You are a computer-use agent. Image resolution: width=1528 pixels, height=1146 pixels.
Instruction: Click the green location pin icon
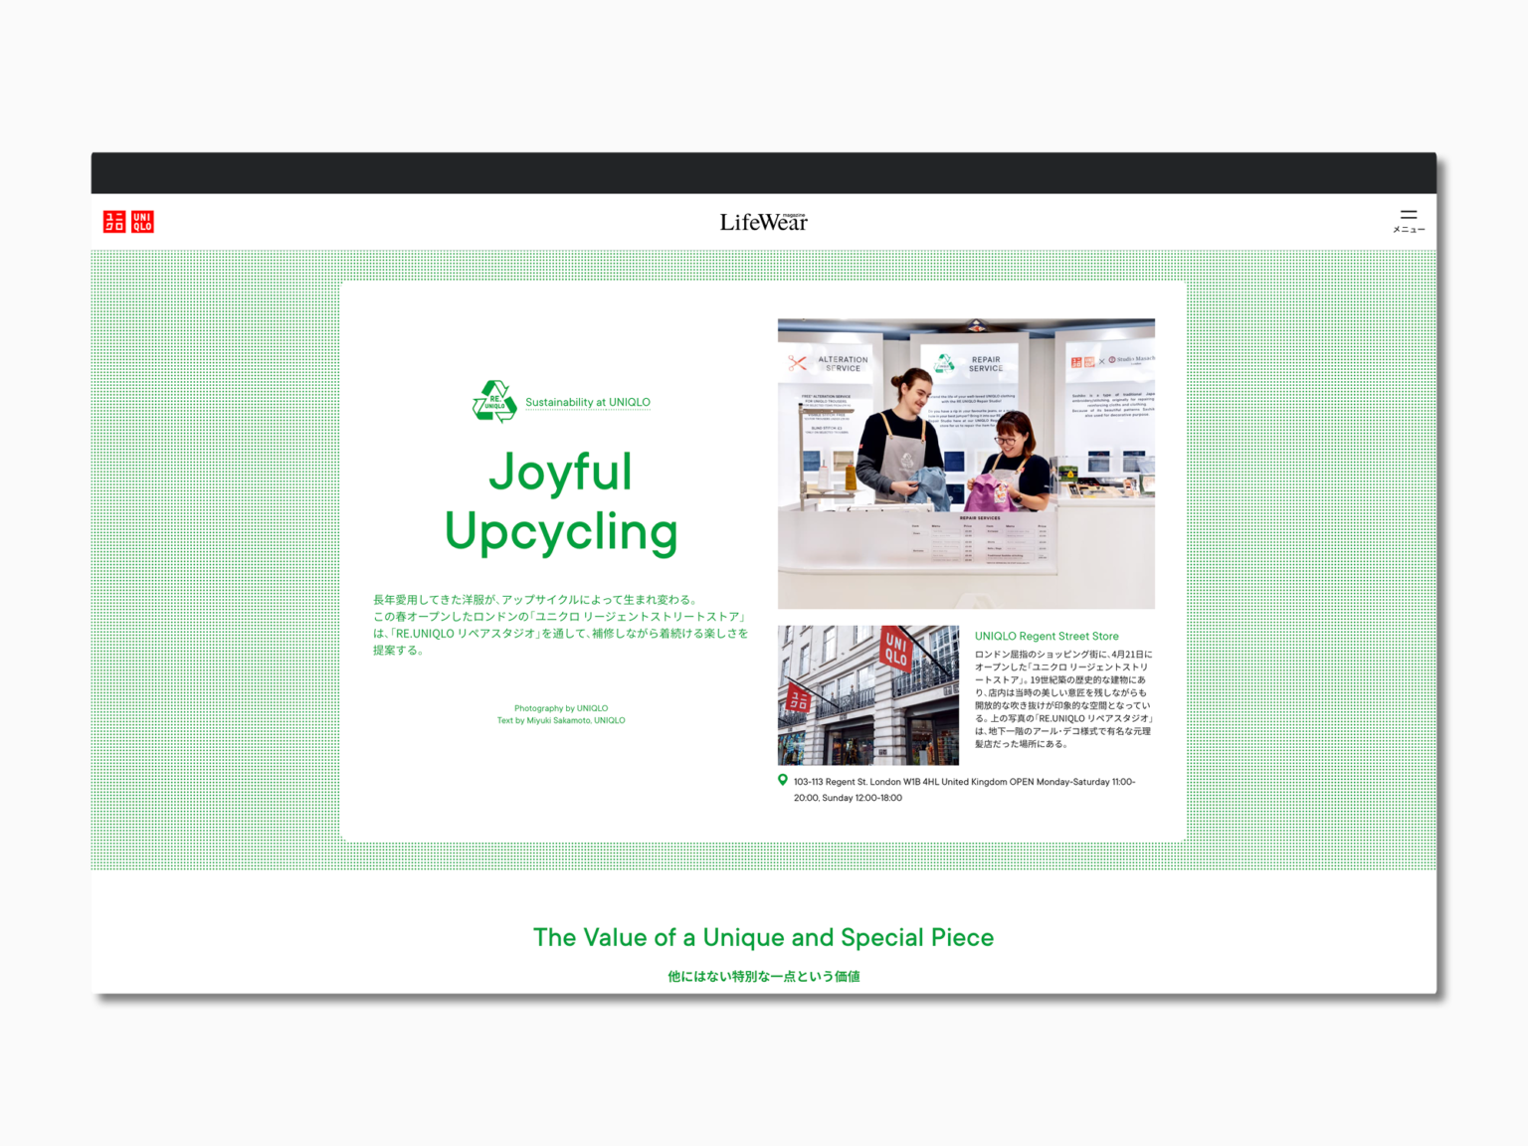[x=783, y=781]
